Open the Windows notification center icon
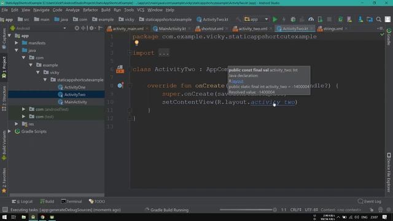Image resolution: width=393 pixels, height=221 pixels. click(385, 217)
